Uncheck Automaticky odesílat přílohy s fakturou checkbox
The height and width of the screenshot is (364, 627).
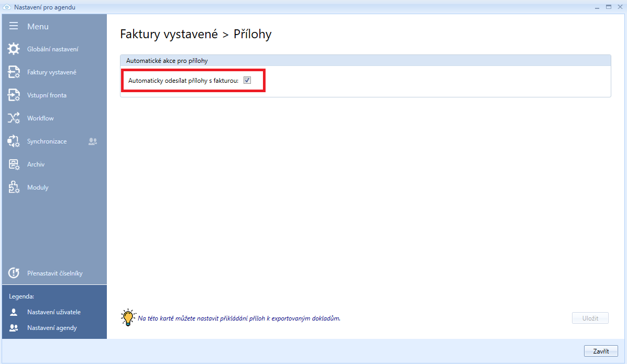[247, 81]
